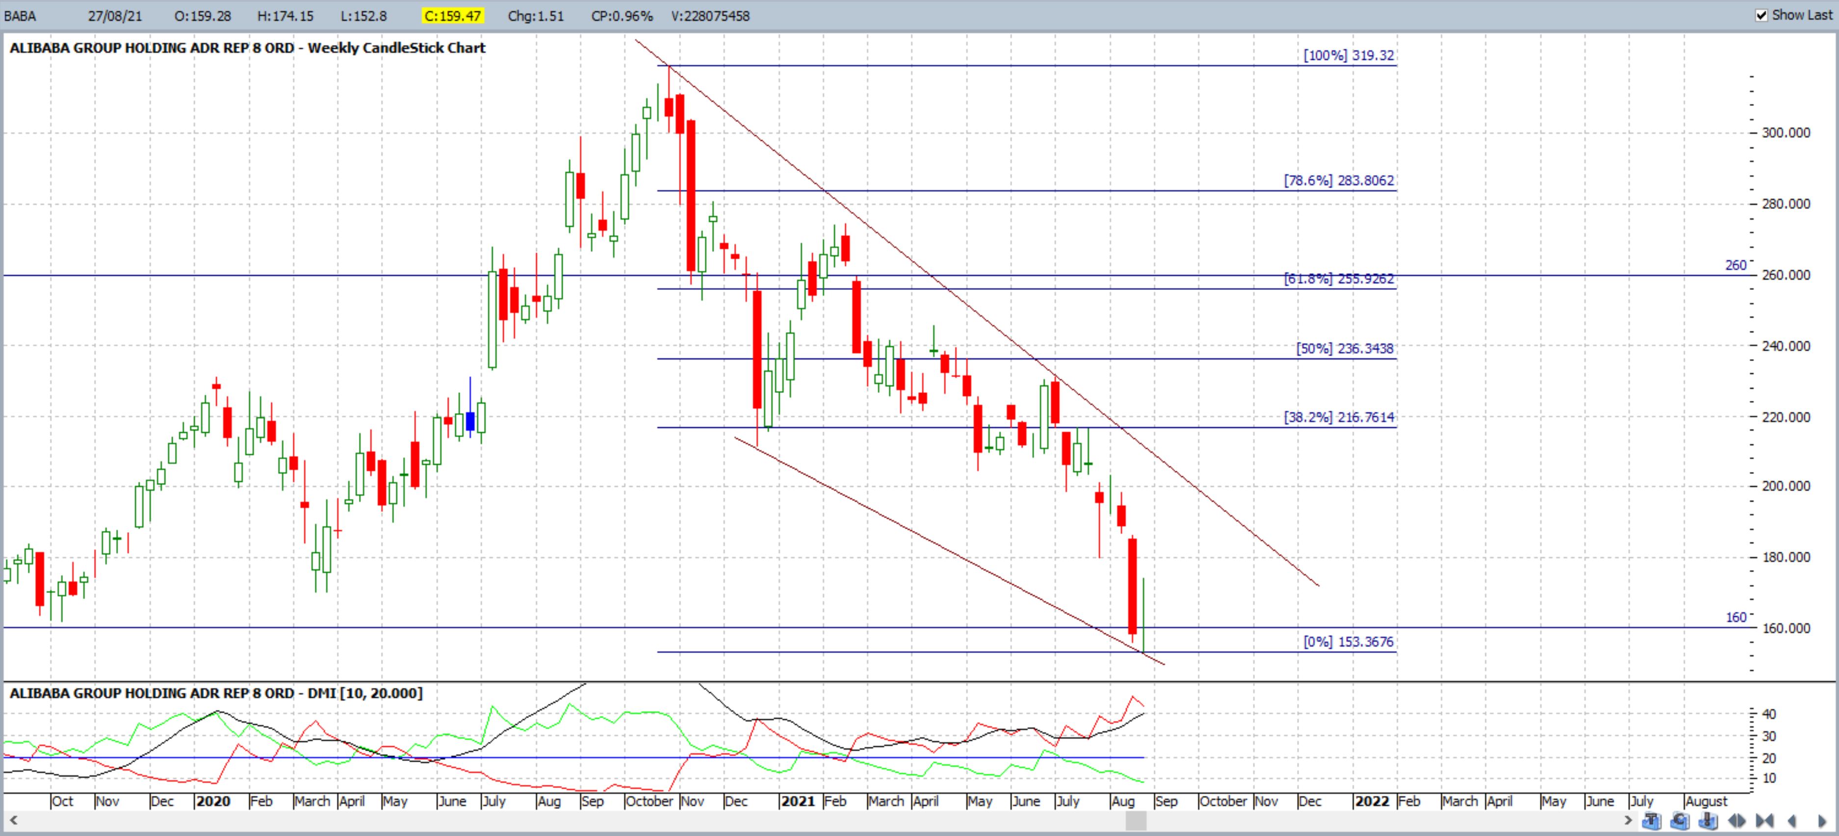Click the [61.8%] 255.9262 Fibonacci label

coord(1339,279)
